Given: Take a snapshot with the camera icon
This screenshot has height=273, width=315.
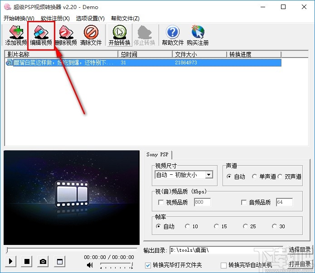Looking at the screenshot, I should pyautogui.click(x=43, y=261).
